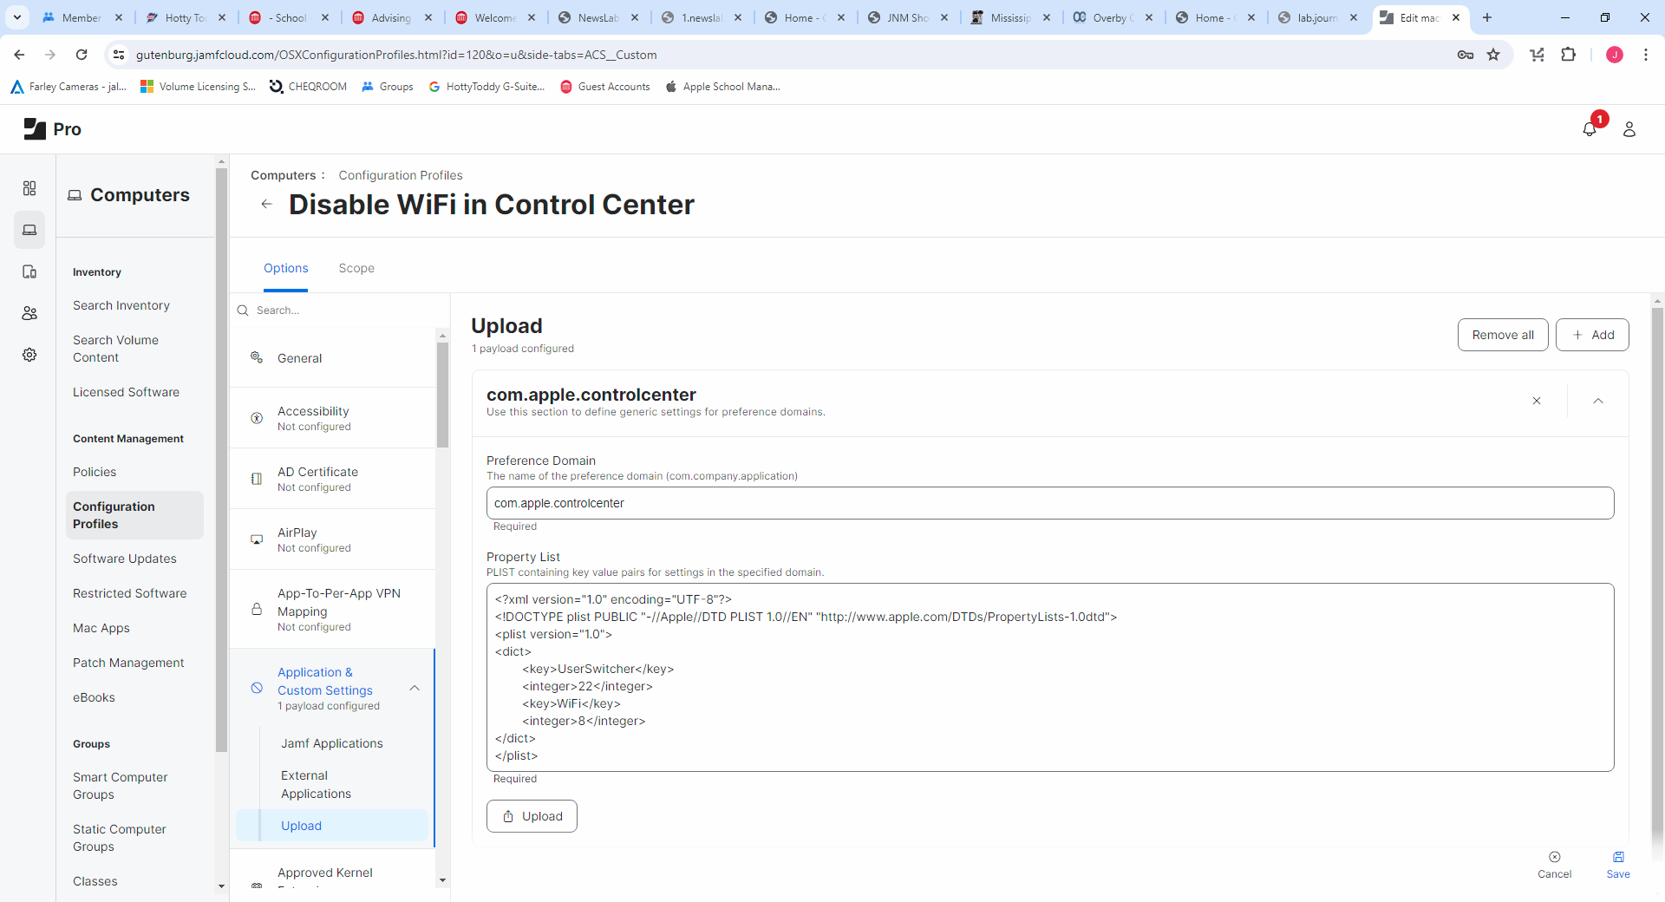Open Patch Management in sidebar
Image resolution: width=1665 pixels, height=902 pixels.
pyautogui.click(x=128, y=663)
